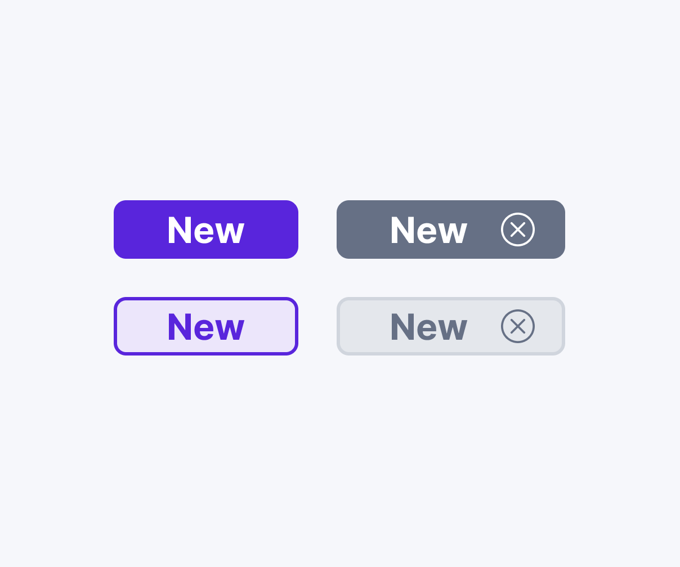Choose the filled violet tag
Viewport: 680px width, 567px height.
205,229
